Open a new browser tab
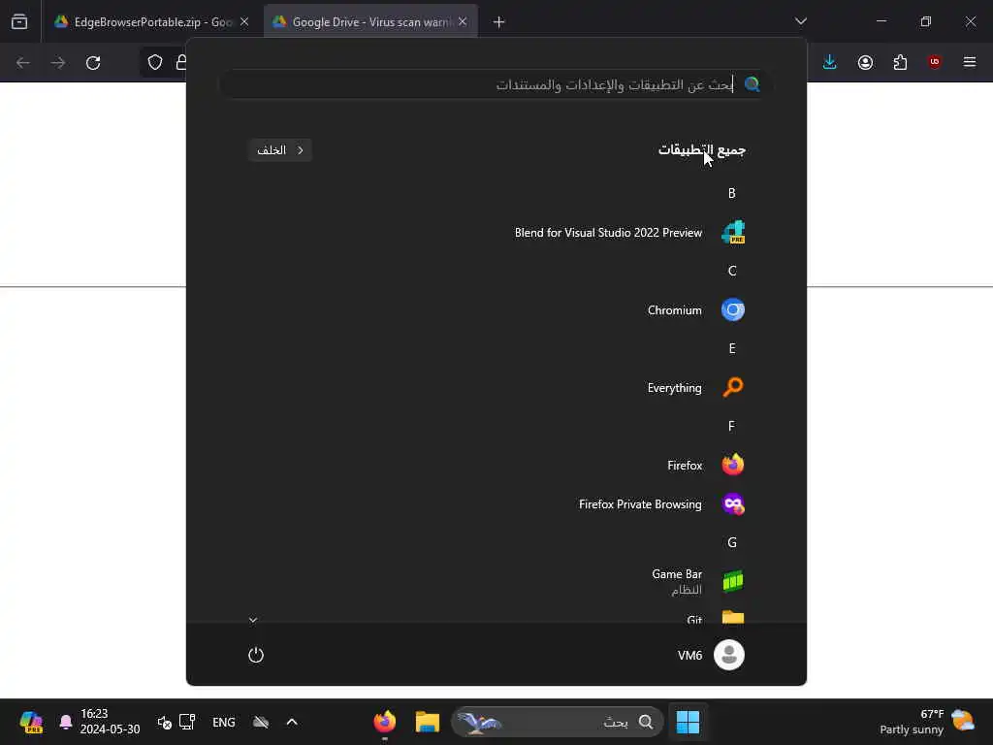 499,22
